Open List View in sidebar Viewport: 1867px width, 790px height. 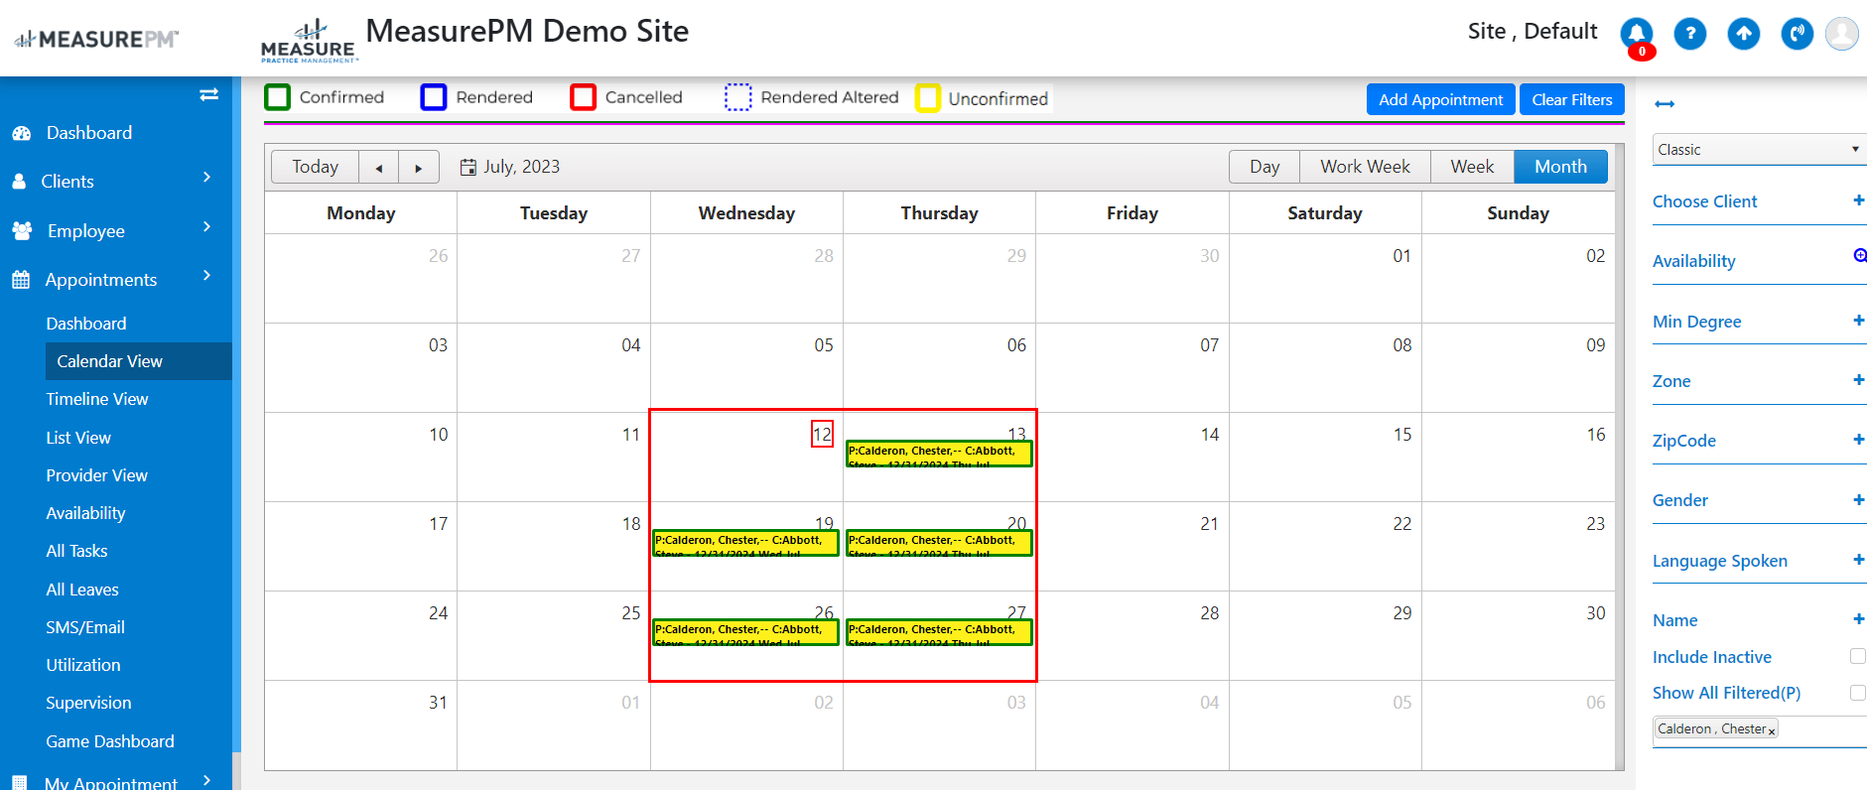(x=78, y=438)
